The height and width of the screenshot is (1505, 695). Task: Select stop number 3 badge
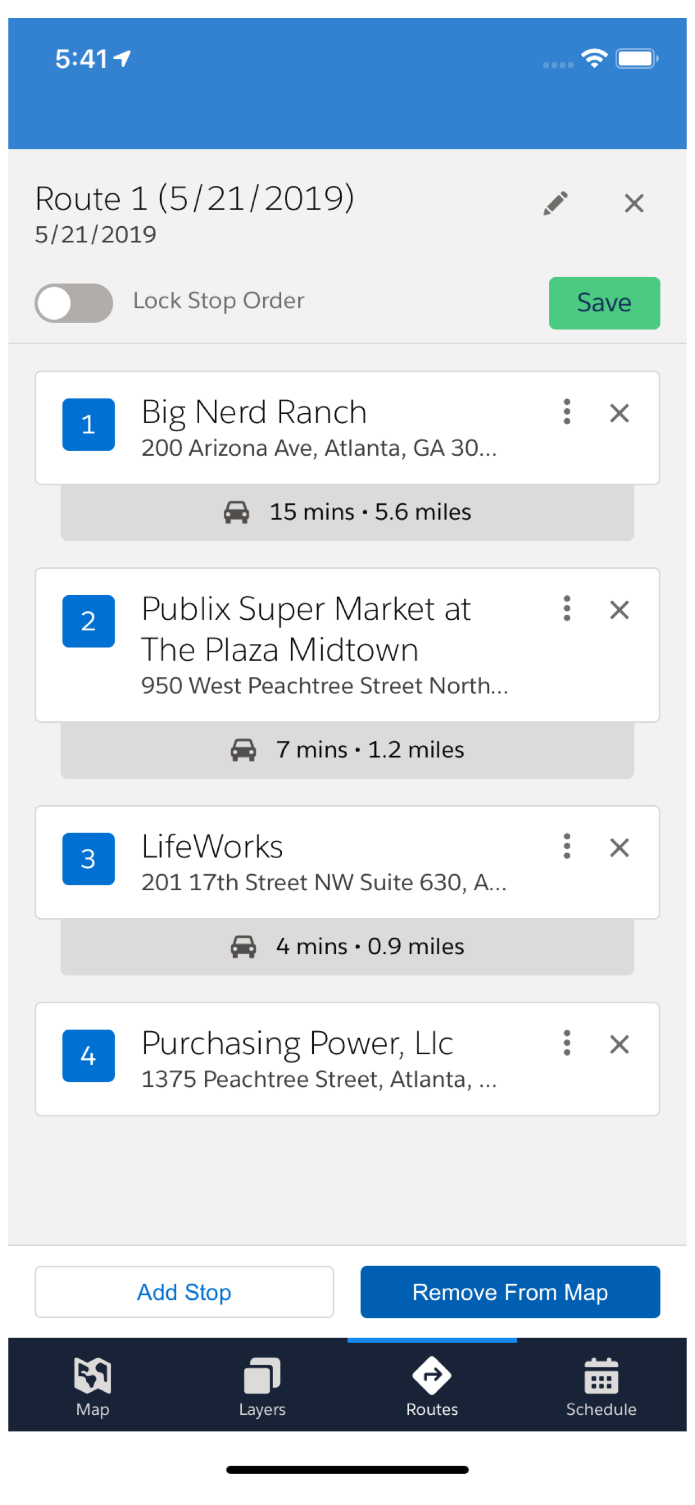click(88, 859)
